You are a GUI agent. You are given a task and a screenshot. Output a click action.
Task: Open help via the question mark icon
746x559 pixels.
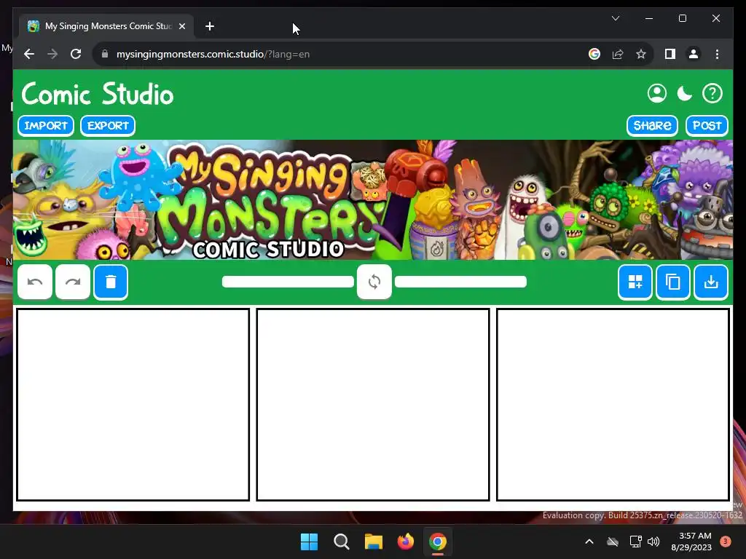coord(712,93)
